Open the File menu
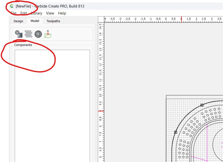The height and width of the screenshot is (162, 223). point(13,13)
